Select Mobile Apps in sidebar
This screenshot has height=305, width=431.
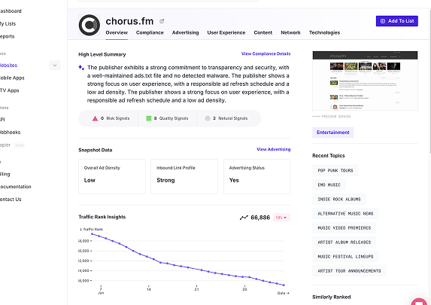[12, 78]
